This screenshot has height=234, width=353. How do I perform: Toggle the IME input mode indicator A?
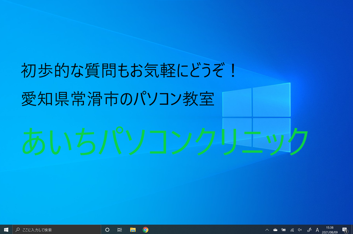317,230
